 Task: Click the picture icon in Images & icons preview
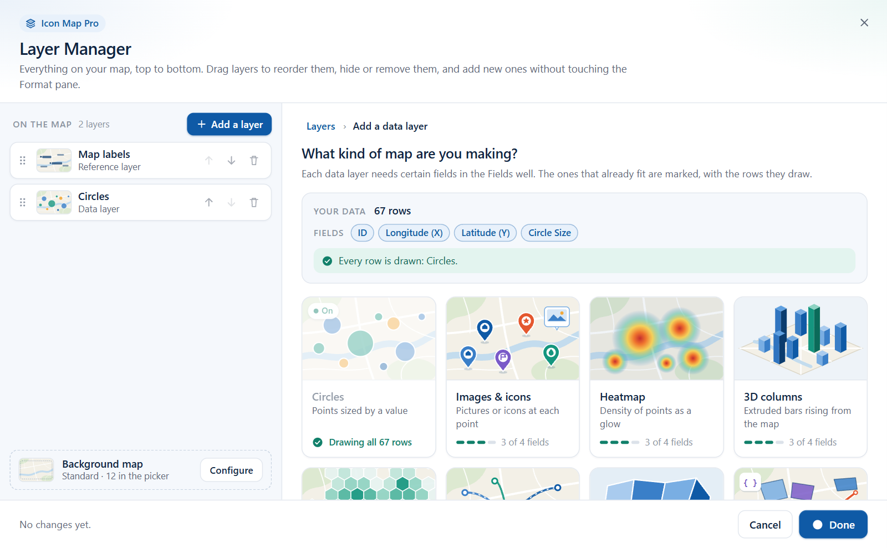point(557,317)
